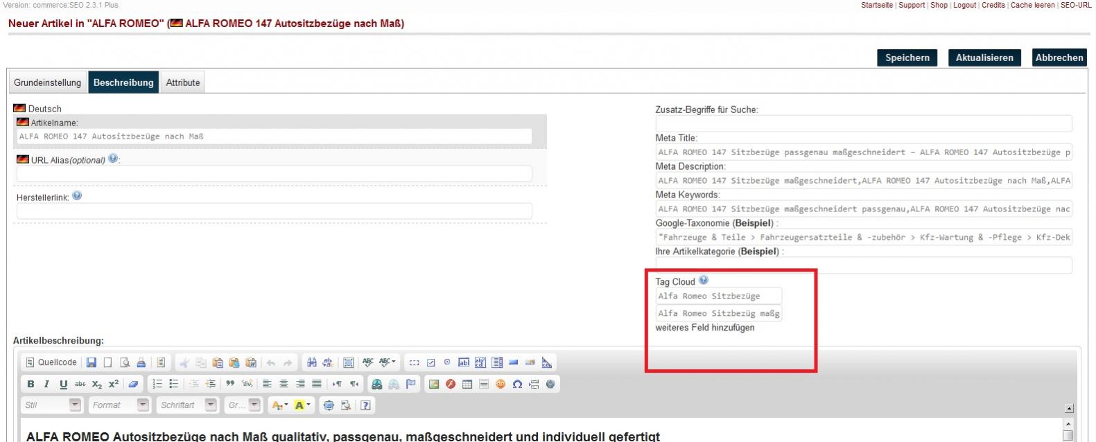Toggle bold formatting
This screenshot has width=1096, height=442.
tap(31, 384)
